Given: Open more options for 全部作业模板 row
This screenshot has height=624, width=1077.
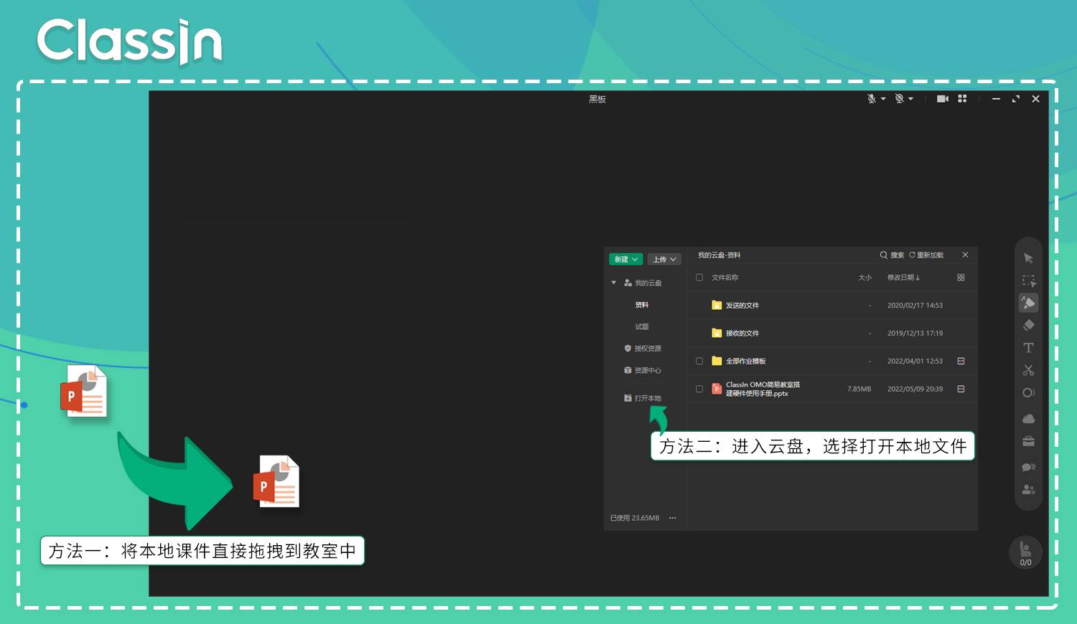Looking at the screenshot, I should pyautogui.click(x=961, y=361).
